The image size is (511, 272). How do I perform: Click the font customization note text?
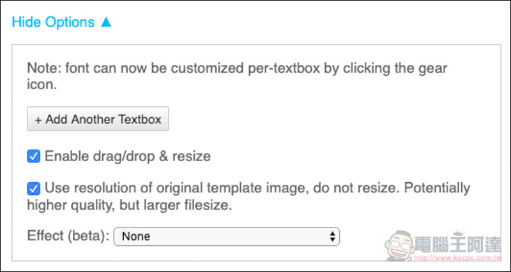pyautogui.click(x=237, y=76)
